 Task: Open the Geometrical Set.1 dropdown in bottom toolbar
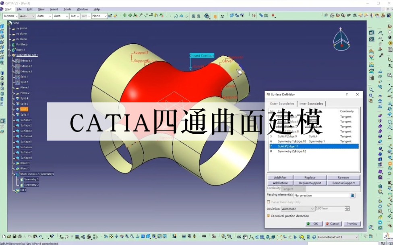point(338,237)
